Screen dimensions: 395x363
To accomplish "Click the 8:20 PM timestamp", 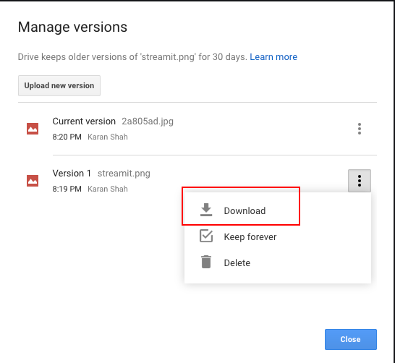I will (67, 137).
